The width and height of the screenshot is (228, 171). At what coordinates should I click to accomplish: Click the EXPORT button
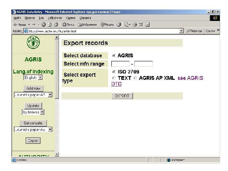[122, 96]
